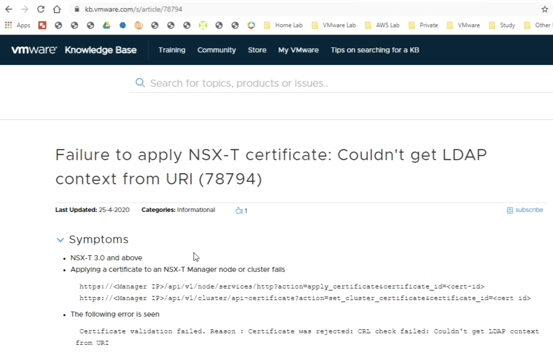Bookmark this page with star icon
Viewport: 553px width, 357px height.
[x=545, y=9]
